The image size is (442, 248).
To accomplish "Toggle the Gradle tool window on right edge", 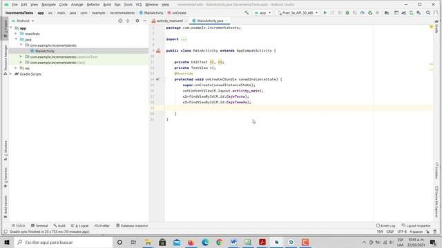I will 436,27.
